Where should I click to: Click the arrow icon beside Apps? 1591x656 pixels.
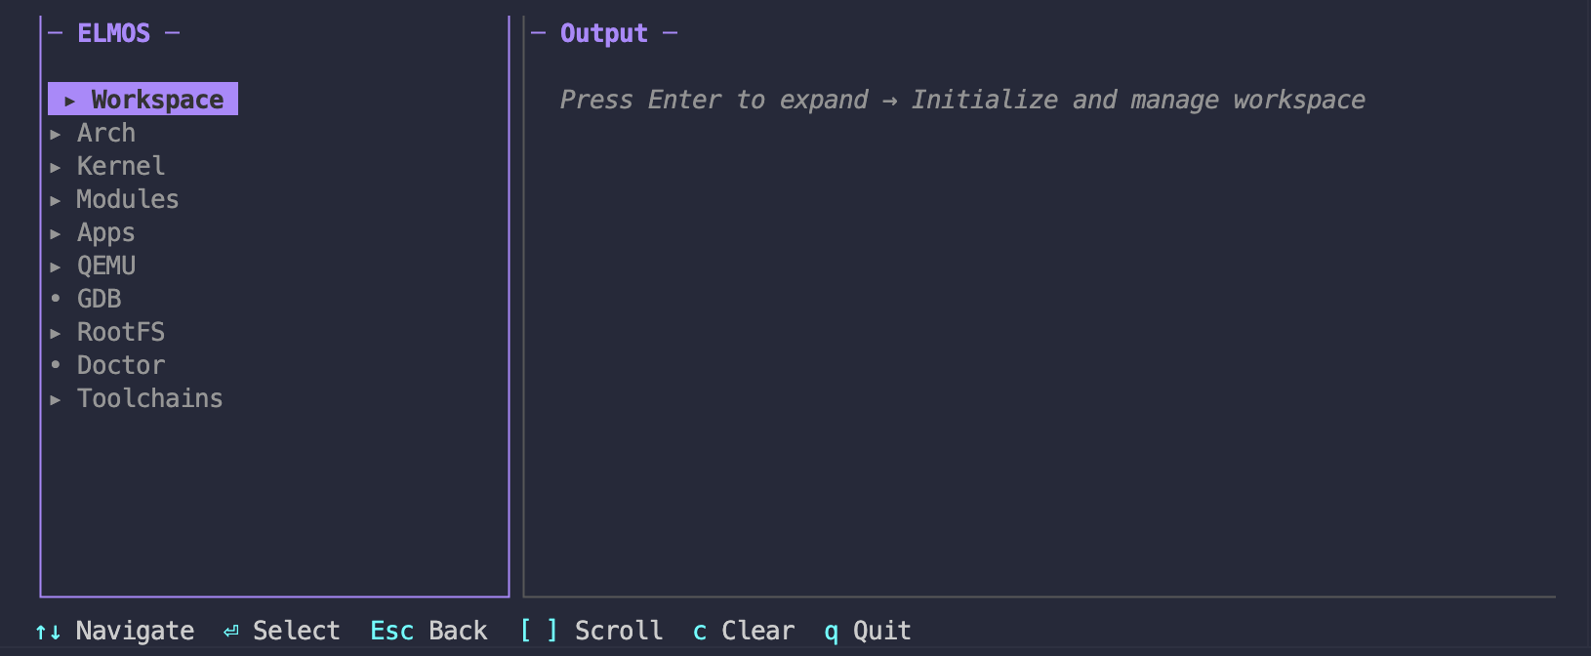coord(56,233)
